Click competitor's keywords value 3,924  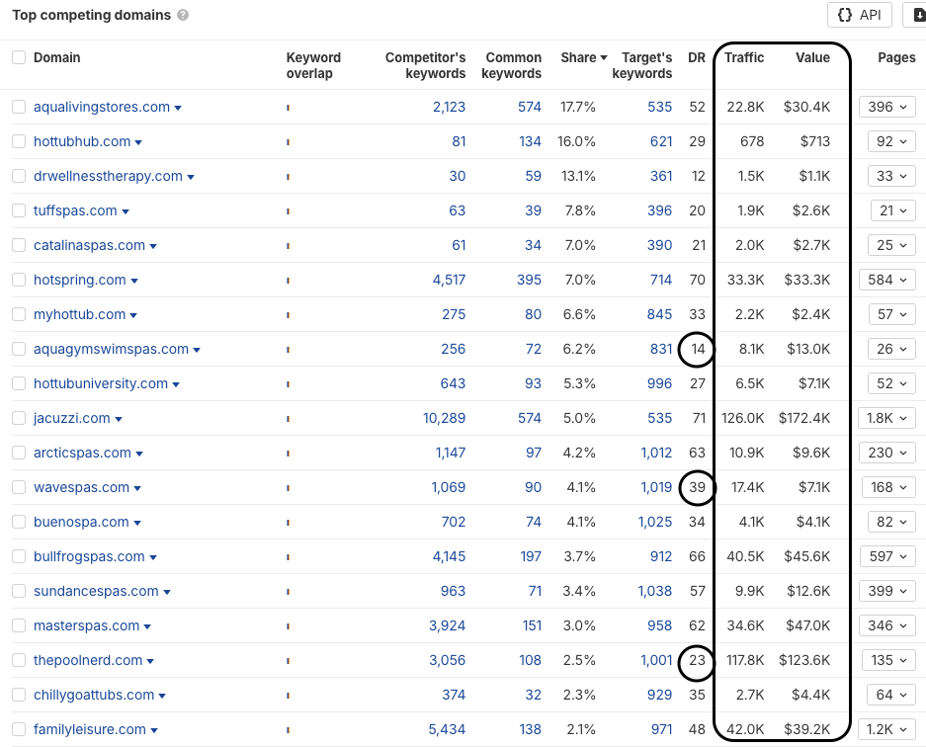(447, 625)
